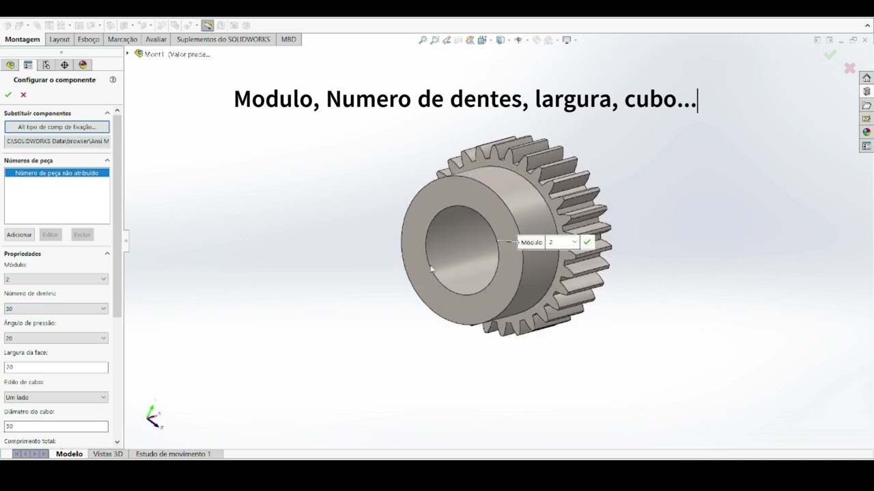The width and height of the screenshot is (874, 491).
Task: Cancel with the red X under Configurar o componente
Action: point(23,95)
